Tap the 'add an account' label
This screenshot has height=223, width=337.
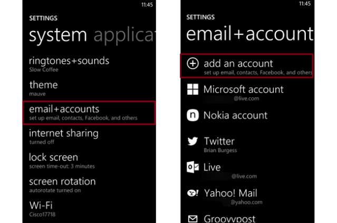click(238, 63)
